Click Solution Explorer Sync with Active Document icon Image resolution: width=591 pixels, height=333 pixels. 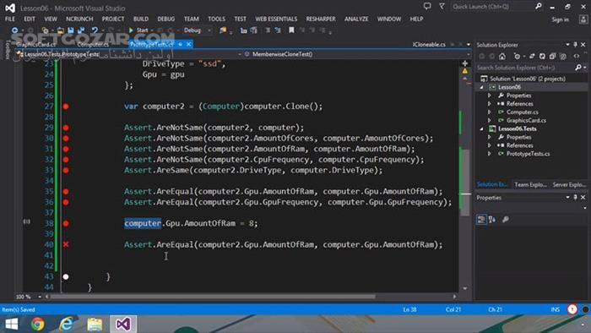click(532, 56)
